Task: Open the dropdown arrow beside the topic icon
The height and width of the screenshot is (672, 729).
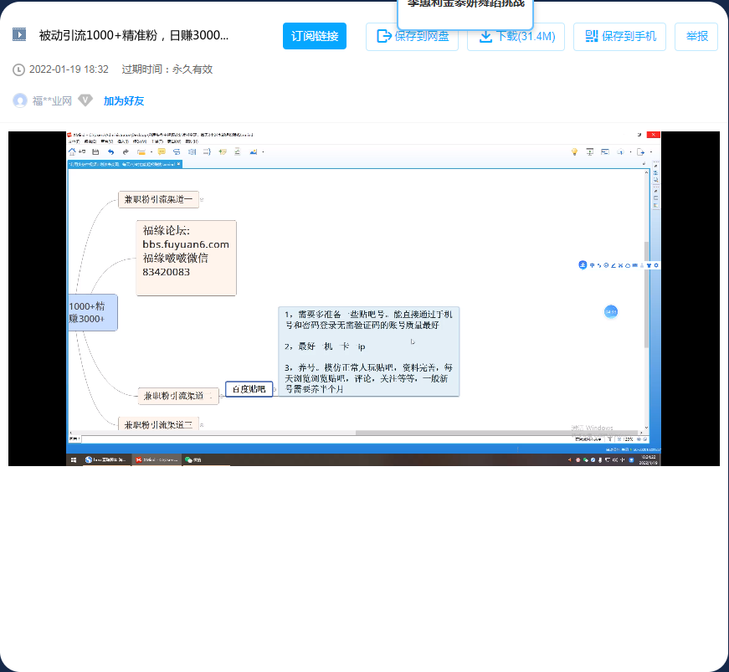Action: point(151,152)
